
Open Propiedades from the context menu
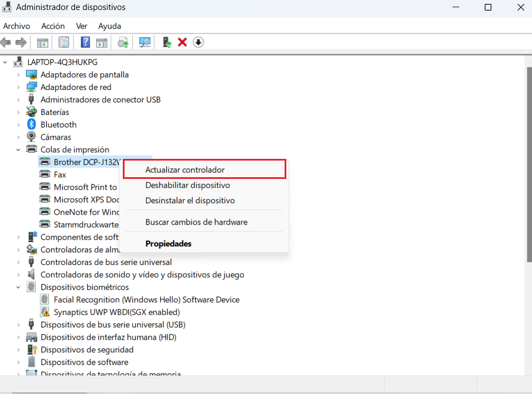(204, 243)
